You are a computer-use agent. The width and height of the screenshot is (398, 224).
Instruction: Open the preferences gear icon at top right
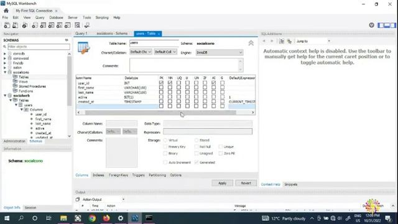[371, 25]
